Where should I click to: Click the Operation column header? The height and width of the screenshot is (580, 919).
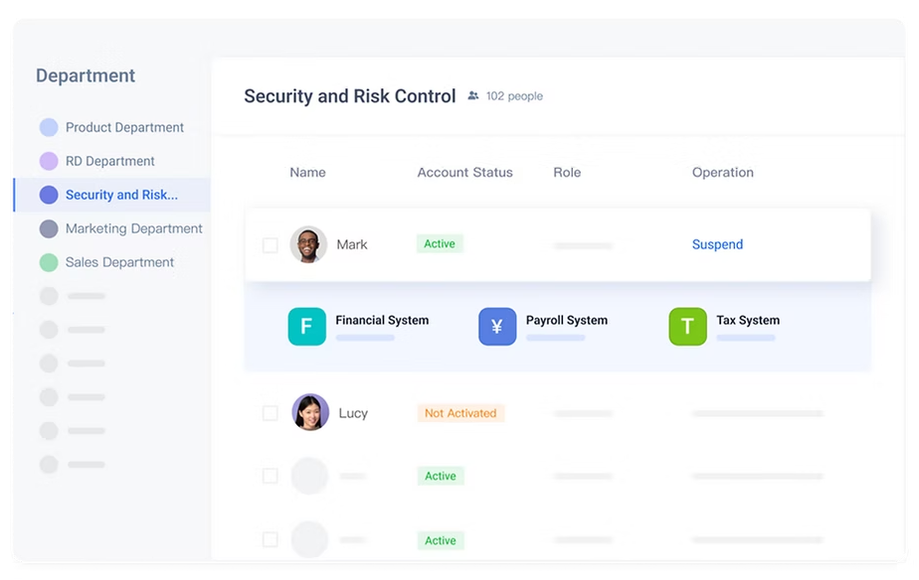(723, 172)
